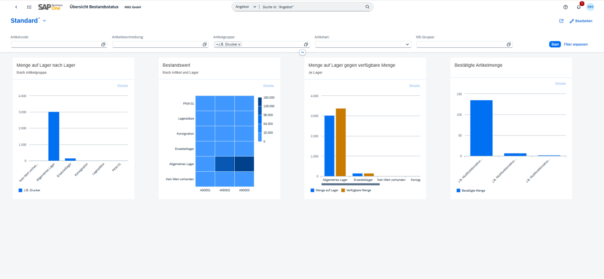Screen dimensions: 604x279
Task: Click the J.B. Drucker legend swatch
Action: tap(21, 190)
